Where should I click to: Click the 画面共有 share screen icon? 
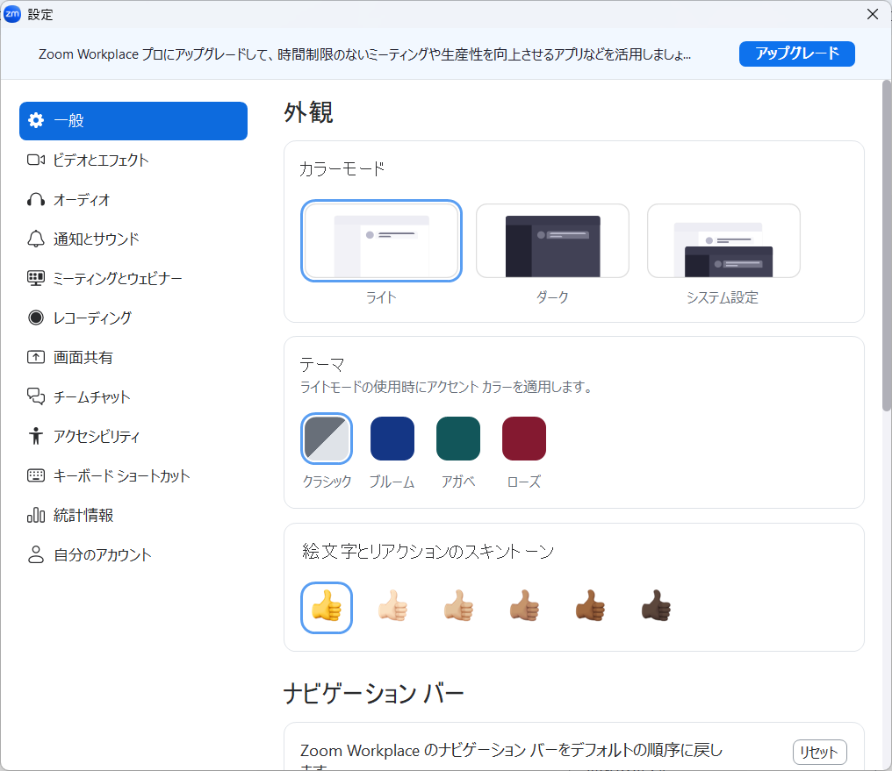point(36,357)
